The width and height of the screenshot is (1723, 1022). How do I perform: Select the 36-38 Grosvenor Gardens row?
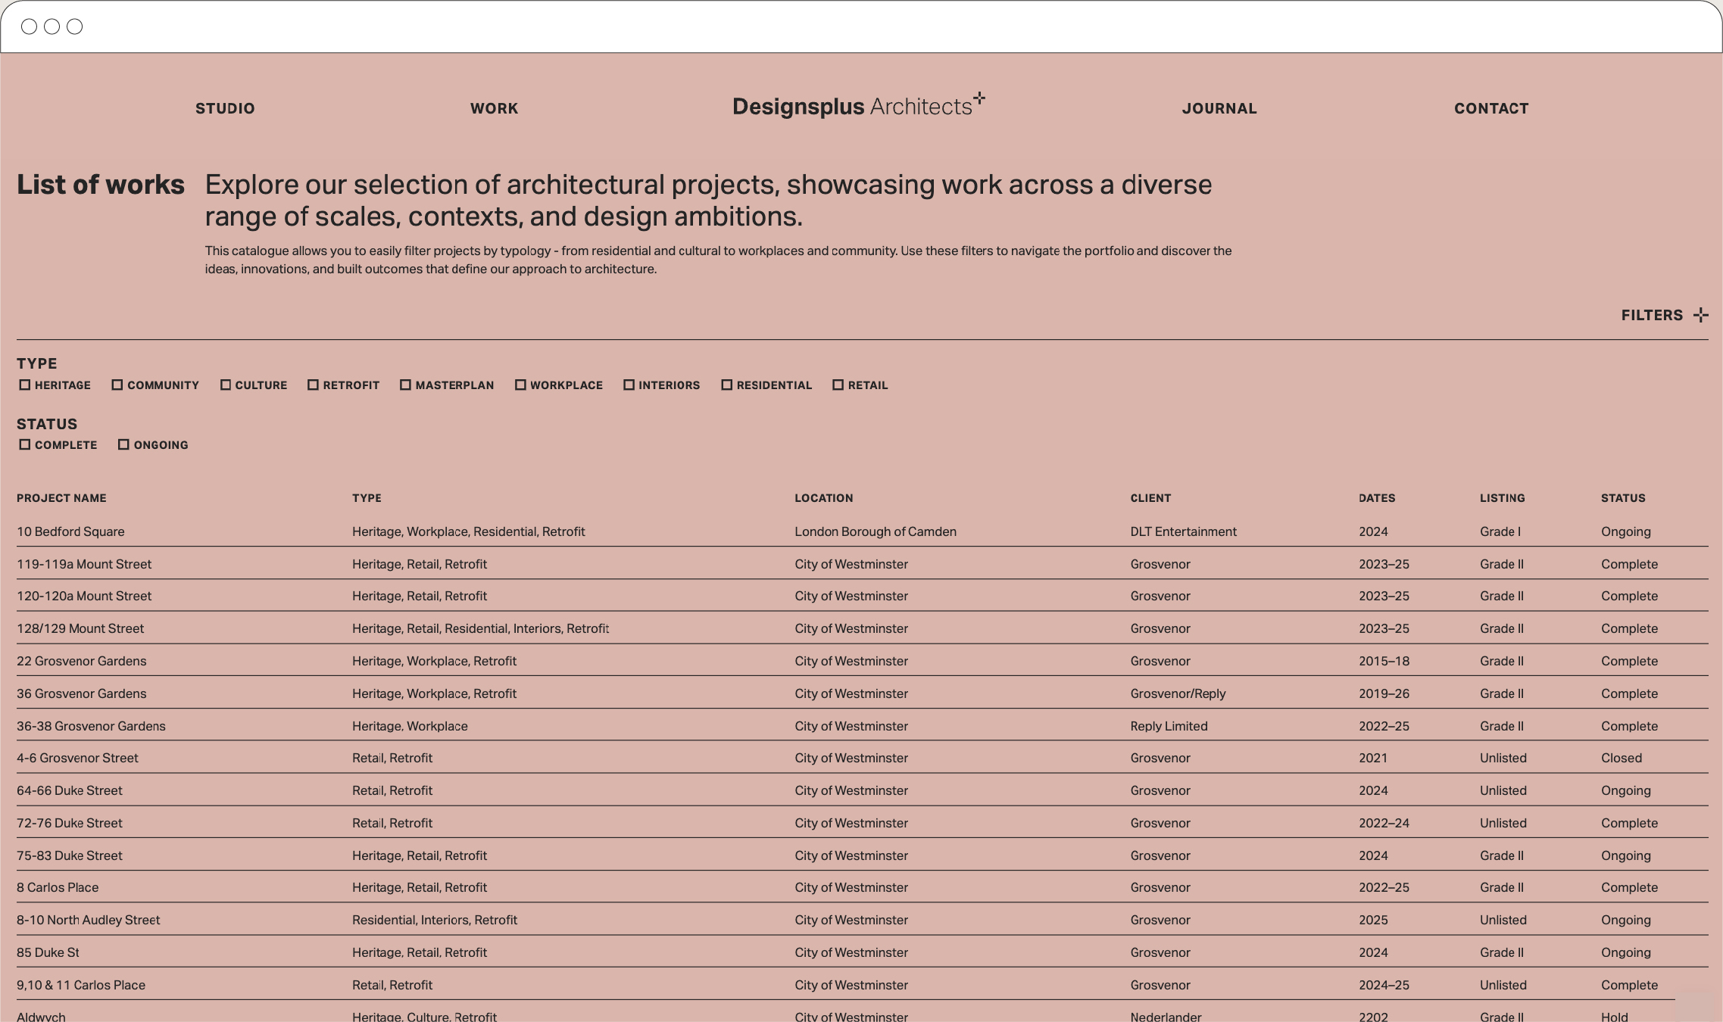(862, 725)
